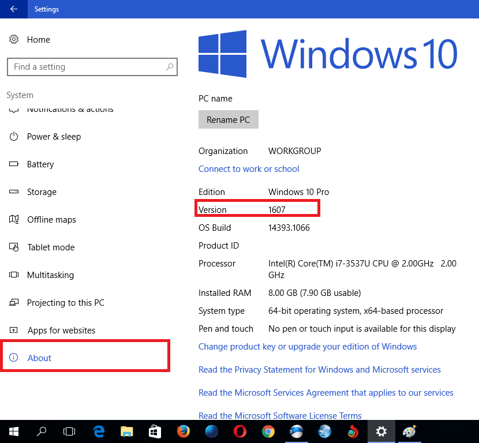479x443 pixels.
Task: Click the dark blue globe browser icon
Action: tap(211, 431)
